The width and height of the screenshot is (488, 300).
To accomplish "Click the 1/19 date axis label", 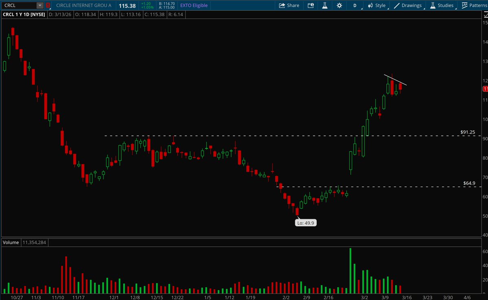I will pyautogui.click(x=250, y=298).
